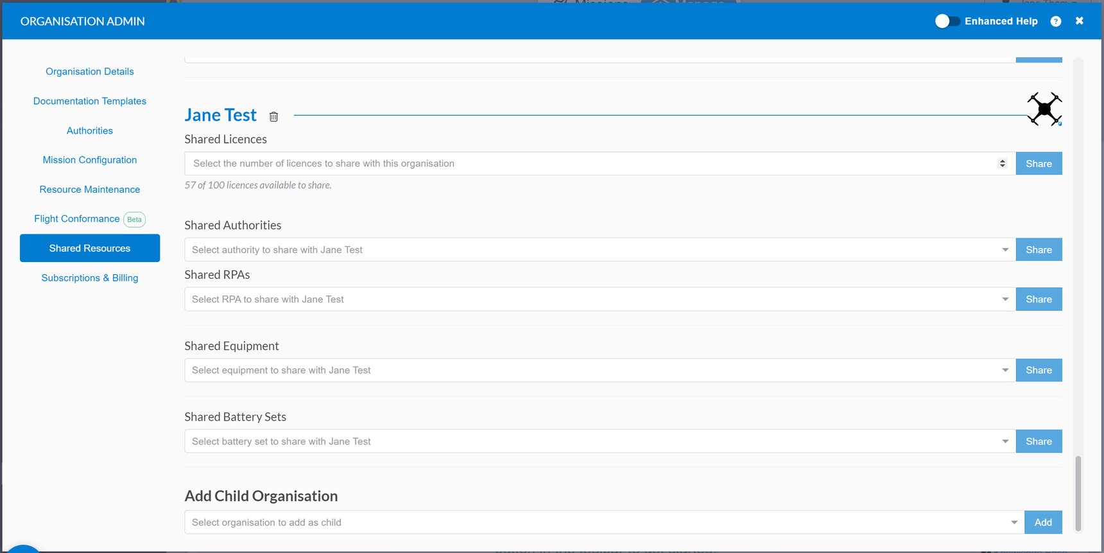The image size is (1104, 553).
Task: Click Share next to Shared RPAs
Action: [x=1039, y=299]
